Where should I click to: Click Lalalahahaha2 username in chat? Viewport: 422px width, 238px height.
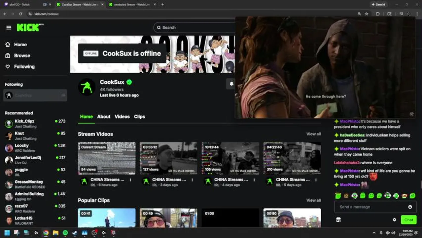click(x=347, y=163)
